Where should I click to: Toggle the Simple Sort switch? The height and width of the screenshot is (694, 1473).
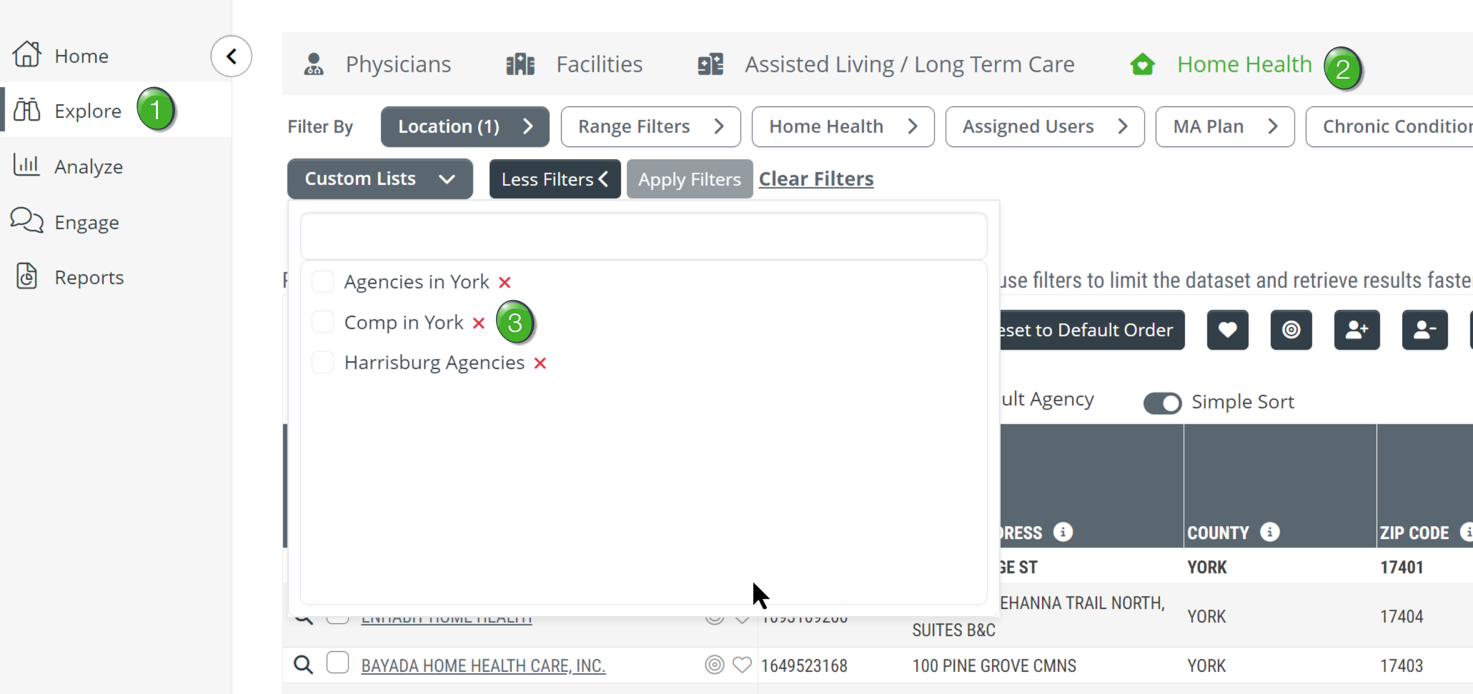pyautogui.click(x=1162, y=402)
